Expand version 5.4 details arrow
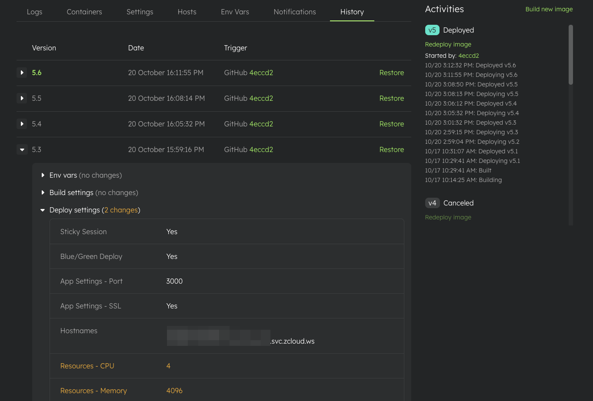 22,124
